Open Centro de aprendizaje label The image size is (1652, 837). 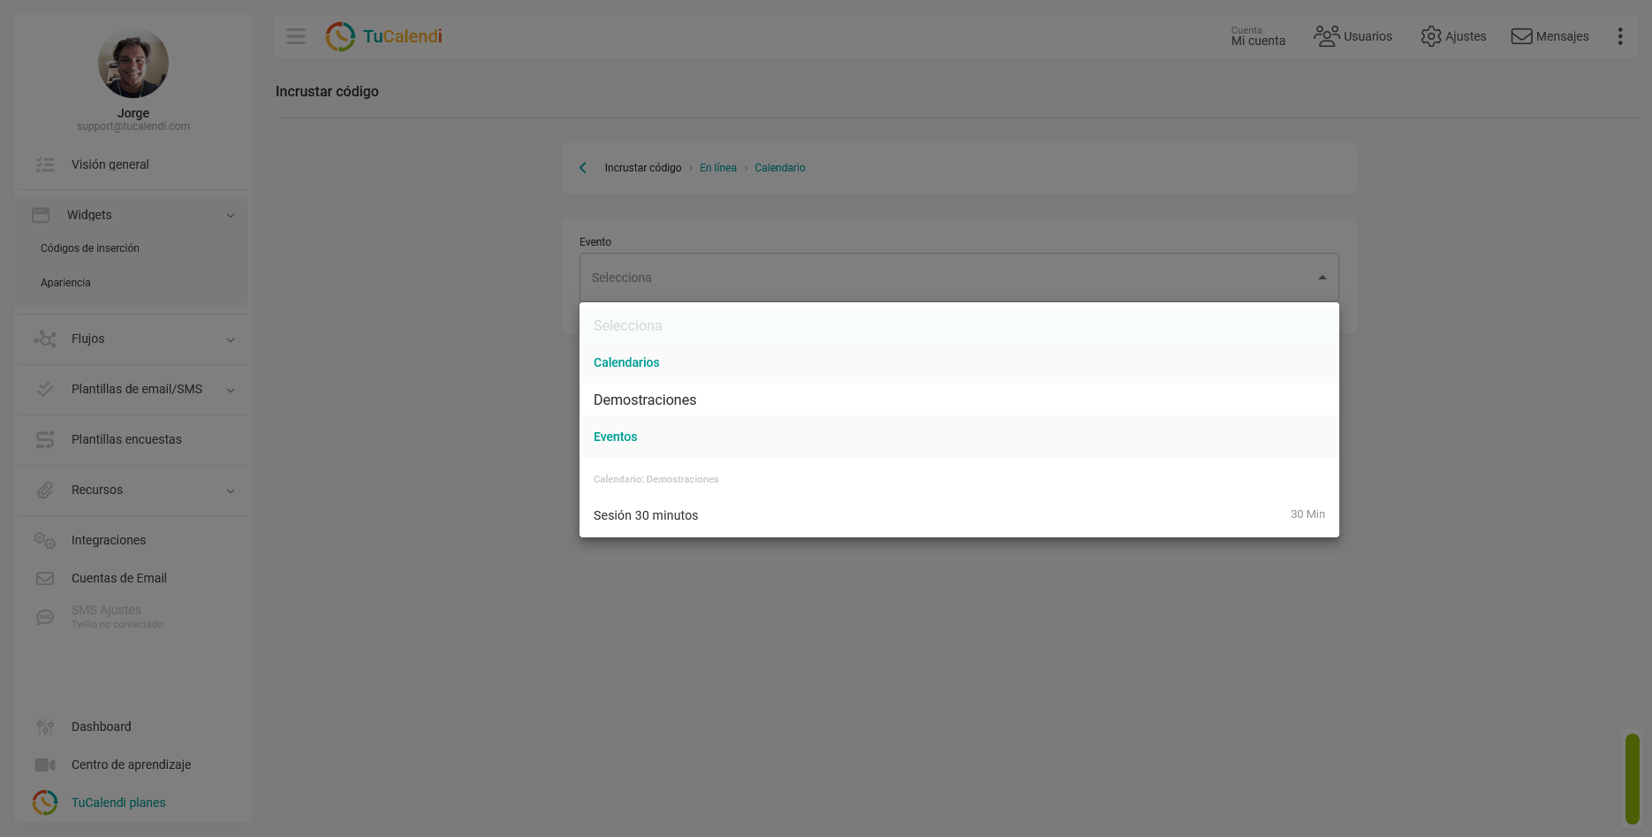132,765
